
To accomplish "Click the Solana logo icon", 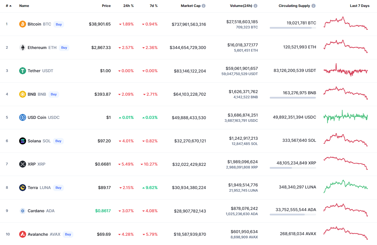I will 23,141.
